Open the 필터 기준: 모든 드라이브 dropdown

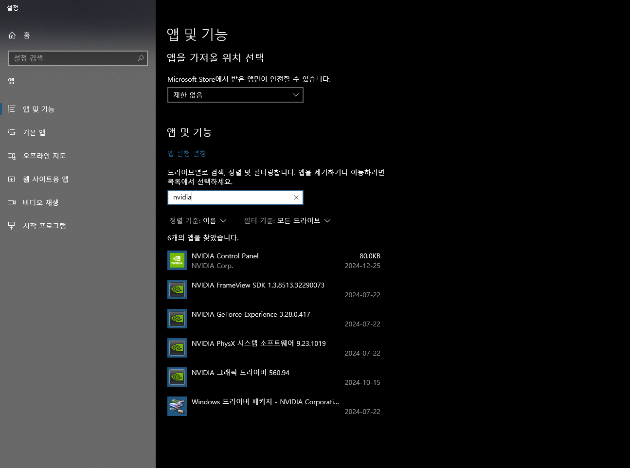click(287, 221)
